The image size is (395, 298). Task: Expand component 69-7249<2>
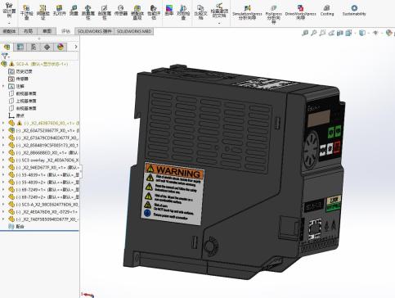pos(3,196)
